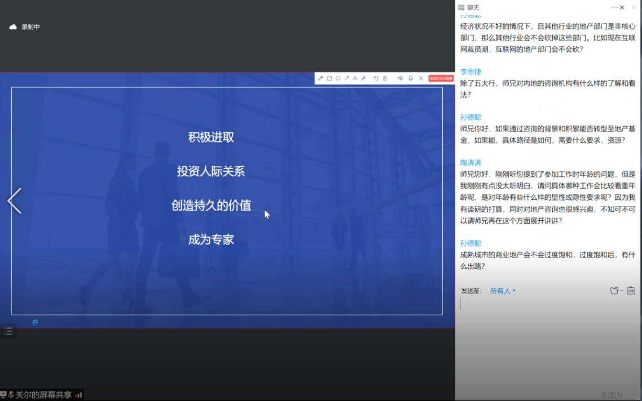Select the rectangle shape tool
Screen dimensions: 642x401
click(x=329, y=78)
